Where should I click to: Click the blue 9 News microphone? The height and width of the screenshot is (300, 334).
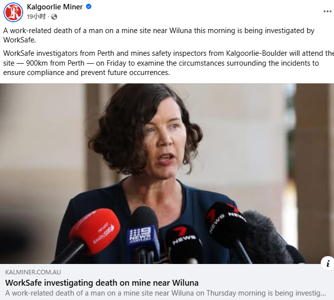(x=143, y=232)
